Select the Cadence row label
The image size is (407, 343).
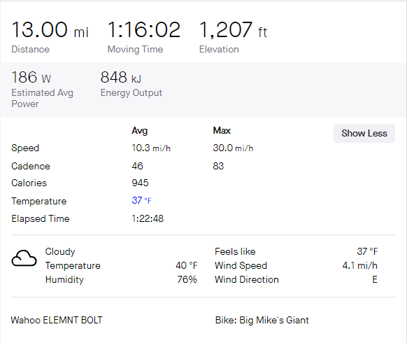click(31, 167)
